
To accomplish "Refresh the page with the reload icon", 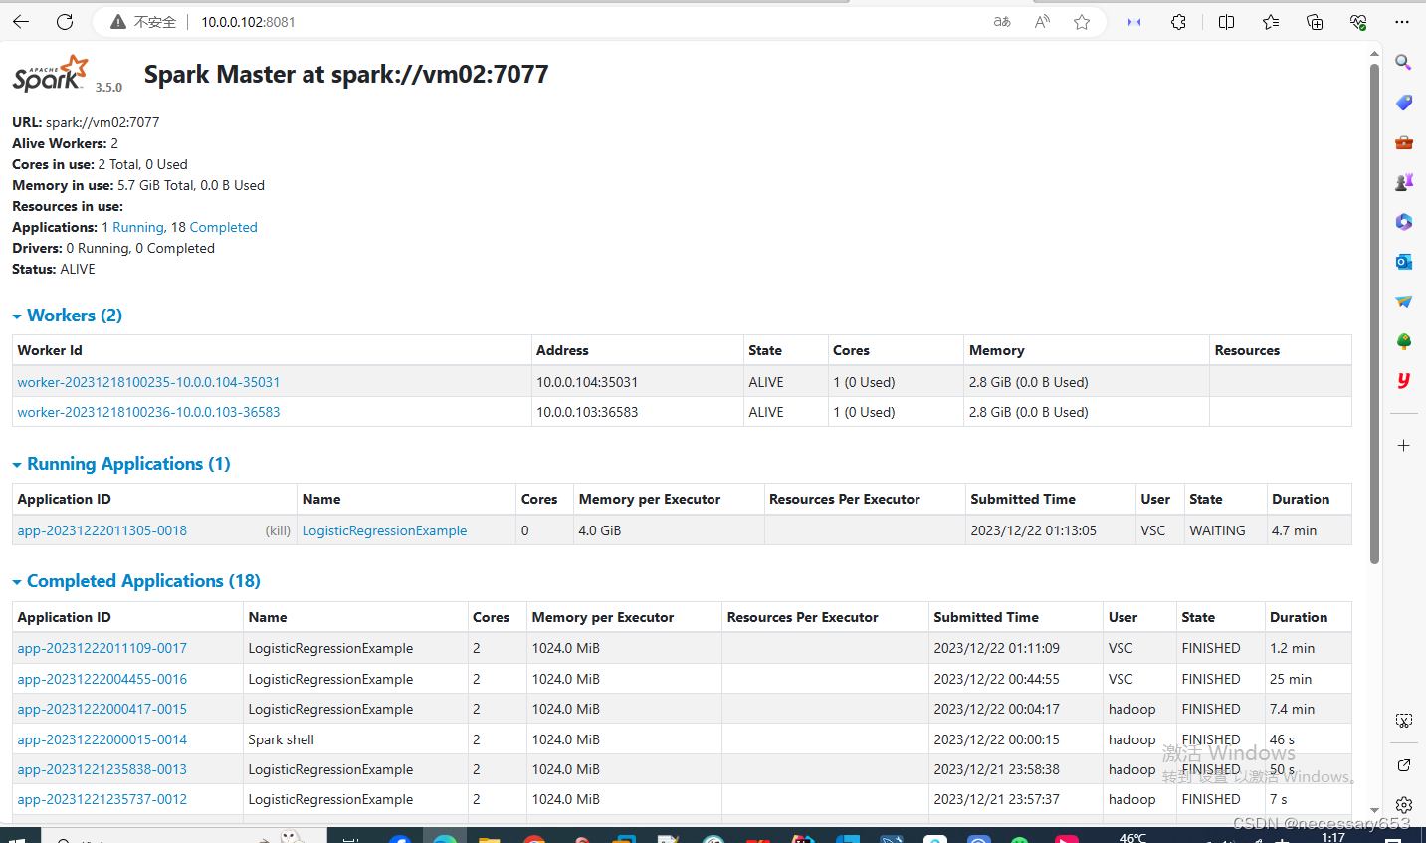I will pos(63,21).
